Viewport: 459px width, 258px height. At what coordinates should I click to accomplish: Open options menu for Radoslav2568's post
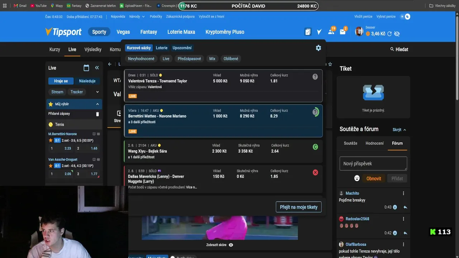(403, 219)
